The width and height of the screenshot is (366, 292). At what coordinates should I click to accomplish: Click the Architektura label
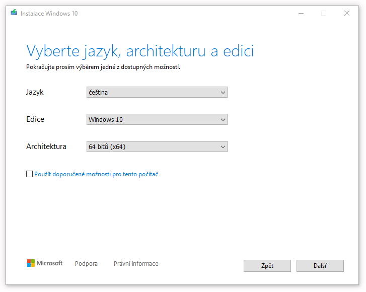pyautogui.click(x=46, y=147)
